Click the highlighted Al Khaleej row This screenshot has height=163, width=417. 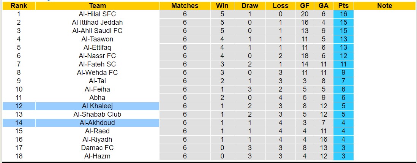click(97, 106)
